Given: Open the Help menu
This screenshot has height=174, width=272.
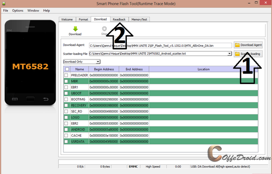Looking at the screenshot, I should pyautogui.click(x=47, y=10).
